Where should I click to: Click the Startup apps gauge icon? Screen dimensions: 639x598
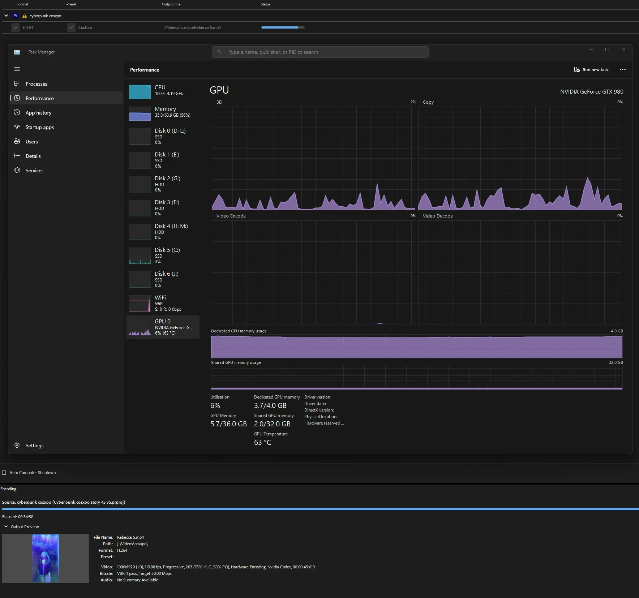pos(17,127)
